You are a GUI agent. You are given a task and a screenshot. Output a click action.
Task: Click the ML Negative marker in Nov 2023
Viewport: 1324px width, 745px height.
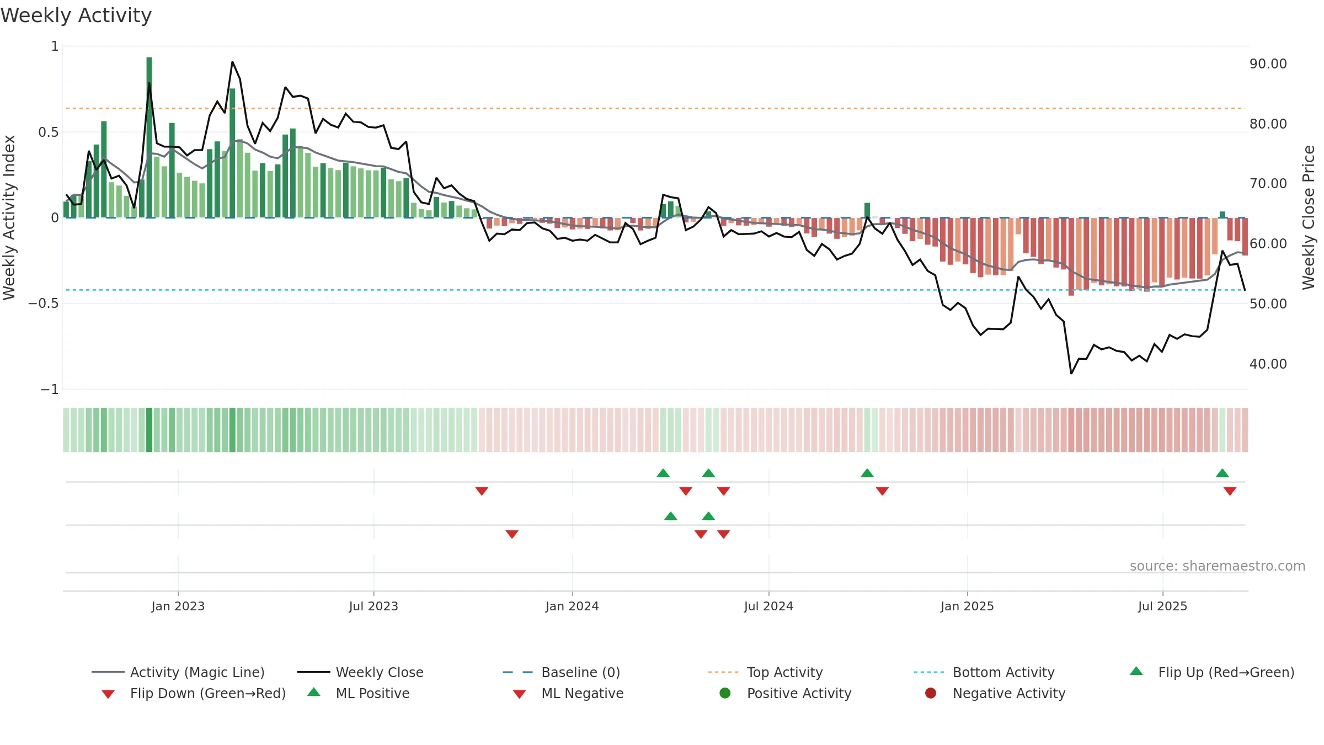pyautogui.click(x=512, y=534)
